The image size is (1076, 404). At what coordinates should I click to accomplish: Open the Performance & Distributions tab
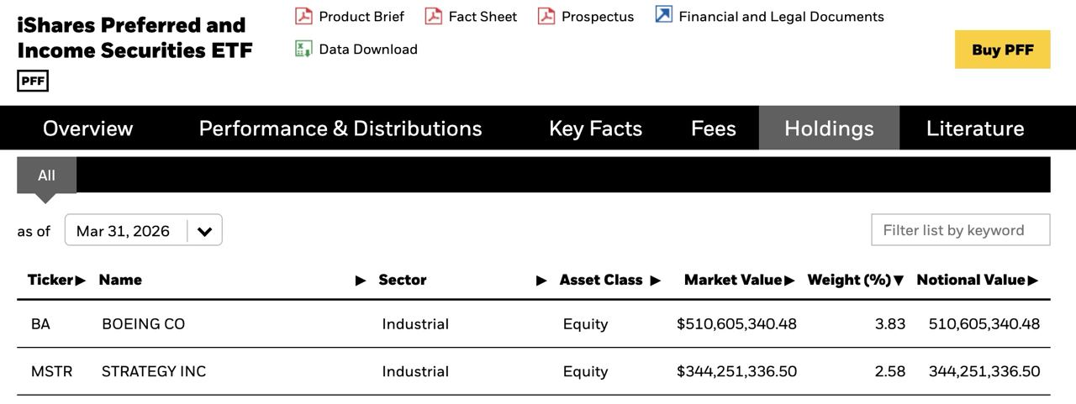(x=340, y=129)
